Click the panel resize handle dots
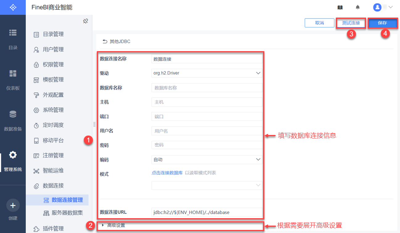The image size is (400, 233). pos(94,124)
